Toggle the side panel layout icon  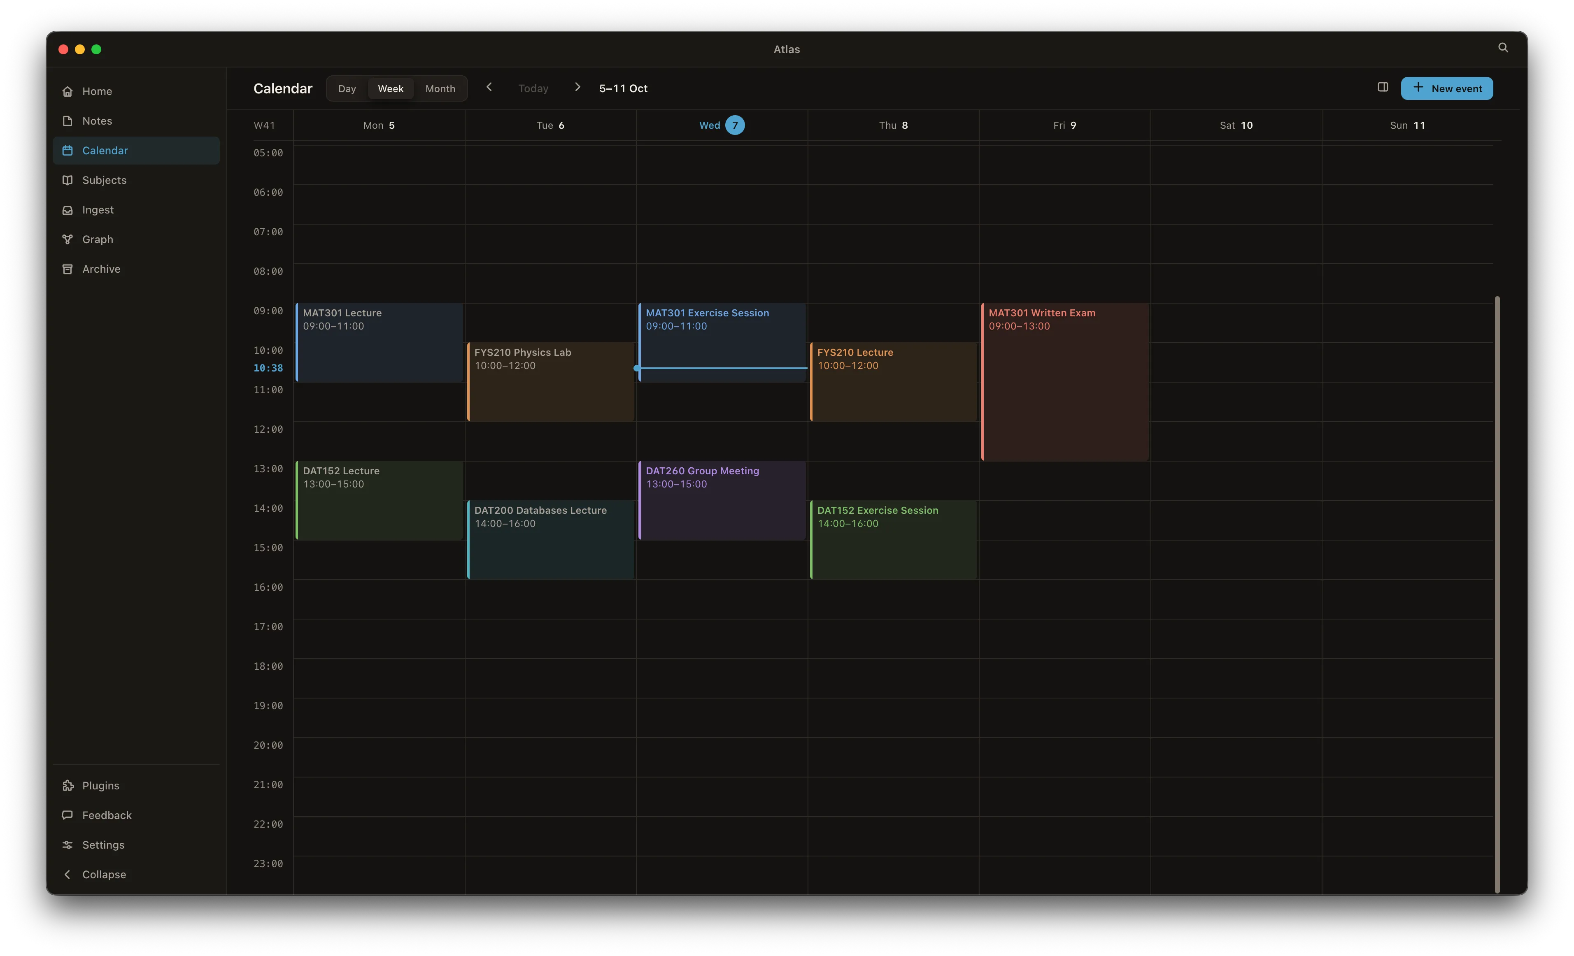(1382, 88)
